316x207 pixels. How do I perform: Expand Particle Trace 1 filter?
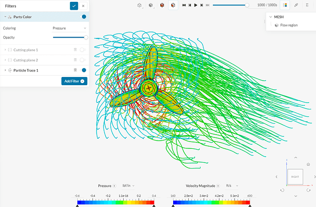pyautogui.click(x=5, y=70)
